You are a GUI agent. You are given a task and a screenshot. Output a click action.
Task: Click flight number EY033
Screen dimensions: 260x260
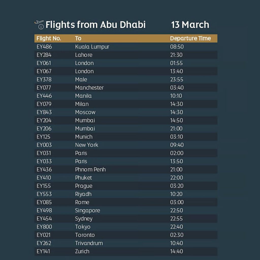(44, 161)
